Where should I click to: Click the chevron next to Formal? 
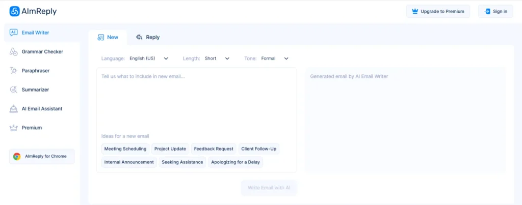pyautogui.click(x=286, y=58)
